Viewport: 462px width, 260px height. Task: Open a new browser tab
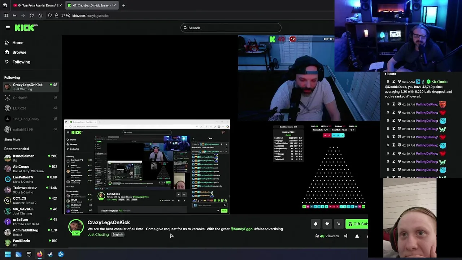coord(123,5)
